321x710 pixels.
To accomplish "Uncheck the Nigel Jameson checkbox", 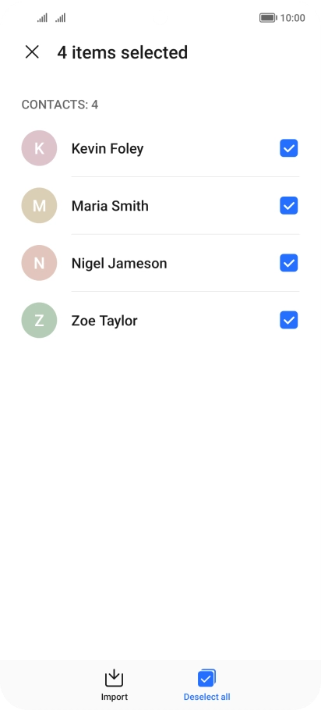I will coord(288,263).
